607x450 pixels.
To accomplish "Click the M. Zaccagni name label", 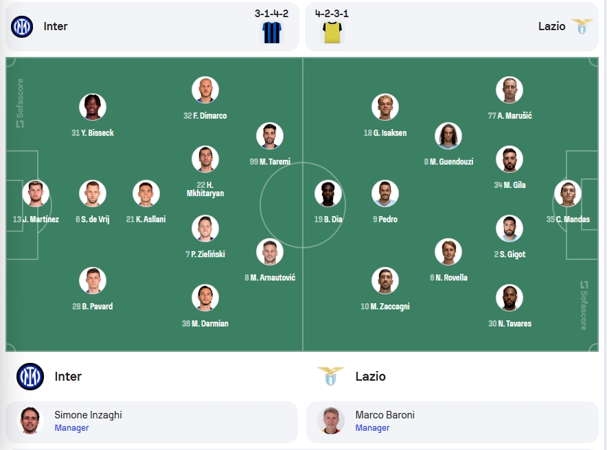I will (x=385, y=307).
